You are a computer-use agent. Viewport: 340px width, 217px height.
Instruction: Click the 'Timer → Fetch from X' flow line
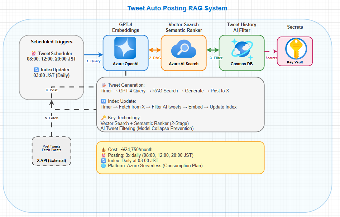pyautogui.click(x=168, y=107)
